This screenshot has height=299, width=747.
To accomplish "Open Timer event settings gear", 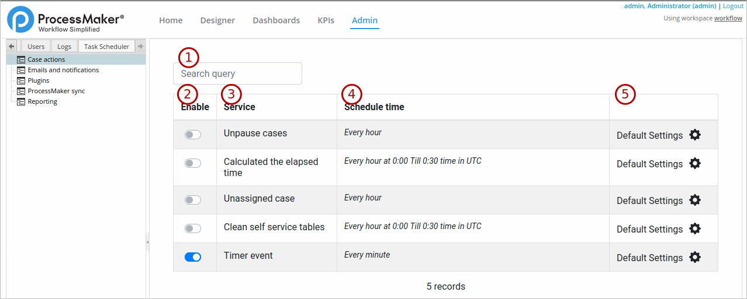I will pos(694,257).
